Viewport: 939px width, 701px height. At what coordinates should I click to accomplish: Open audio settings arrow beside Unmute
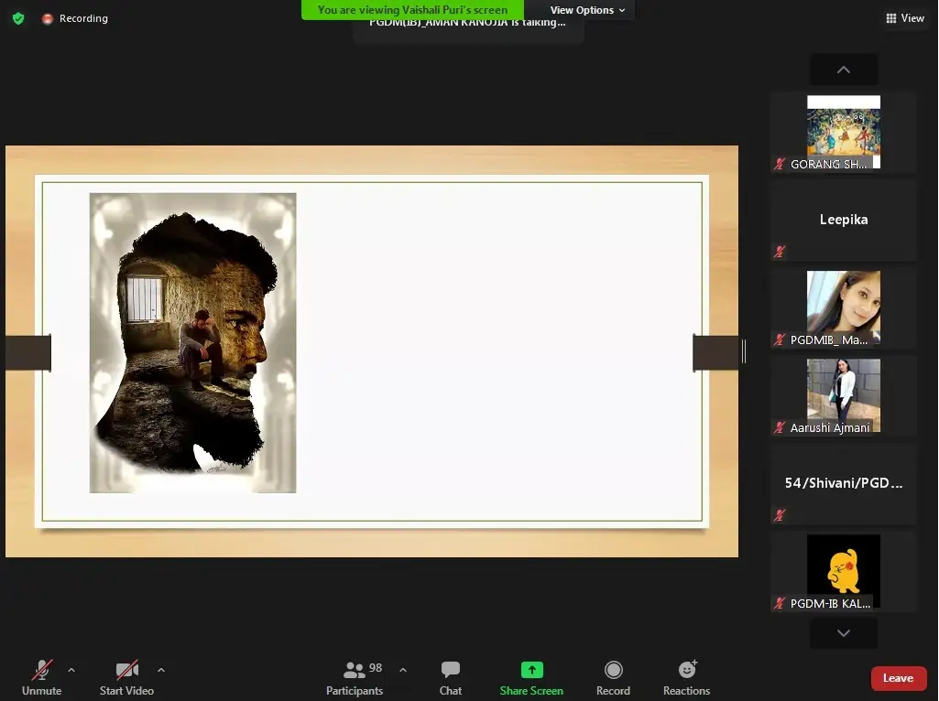click(71, 670)
